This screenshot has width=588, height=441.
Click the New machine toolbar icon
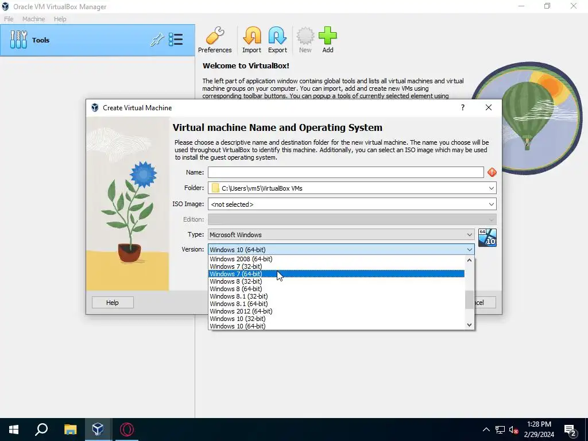305,40
